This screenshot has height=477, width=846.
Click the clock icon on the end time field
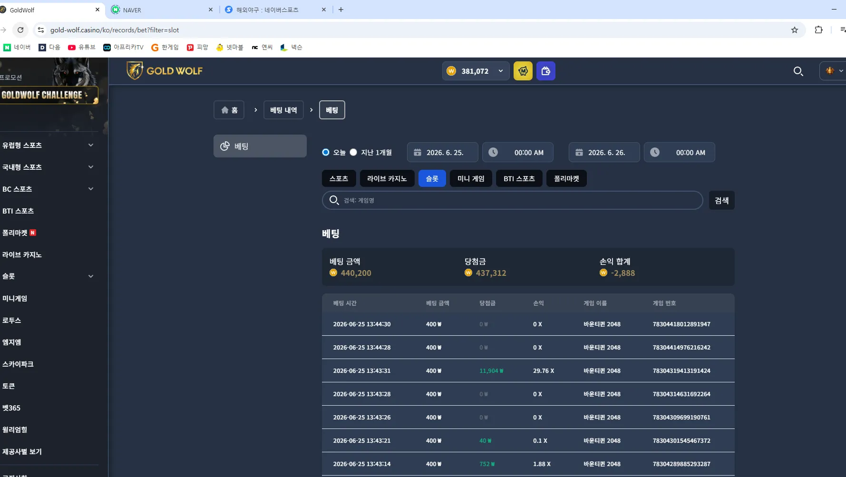click(x=655, y=152)
